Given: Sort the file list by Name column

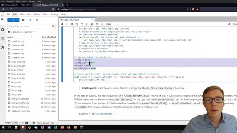Looking at the screenshot, I should (20, 37).
